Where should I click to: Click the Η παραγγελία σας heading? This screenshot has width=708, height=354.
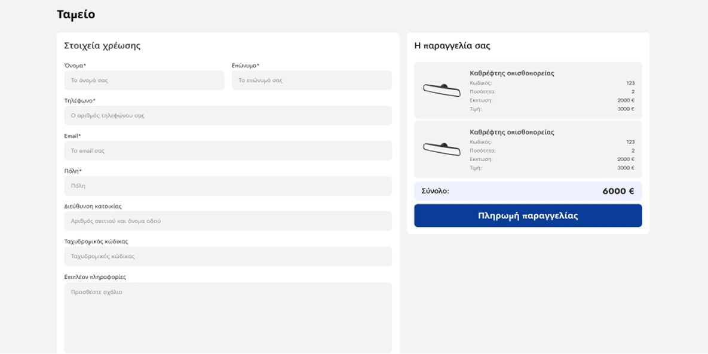(452, 46)
